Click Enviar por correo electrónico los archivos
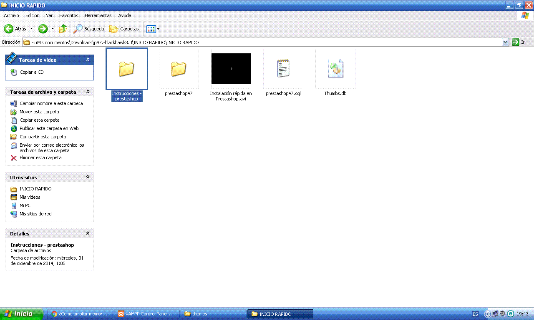The image size is (534, 320). pos(52,148)
